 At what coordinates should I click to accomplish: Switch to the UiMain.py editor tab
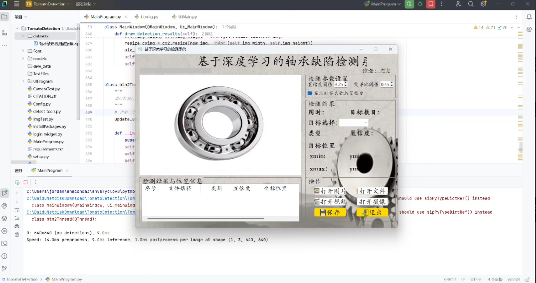(184, 17)
